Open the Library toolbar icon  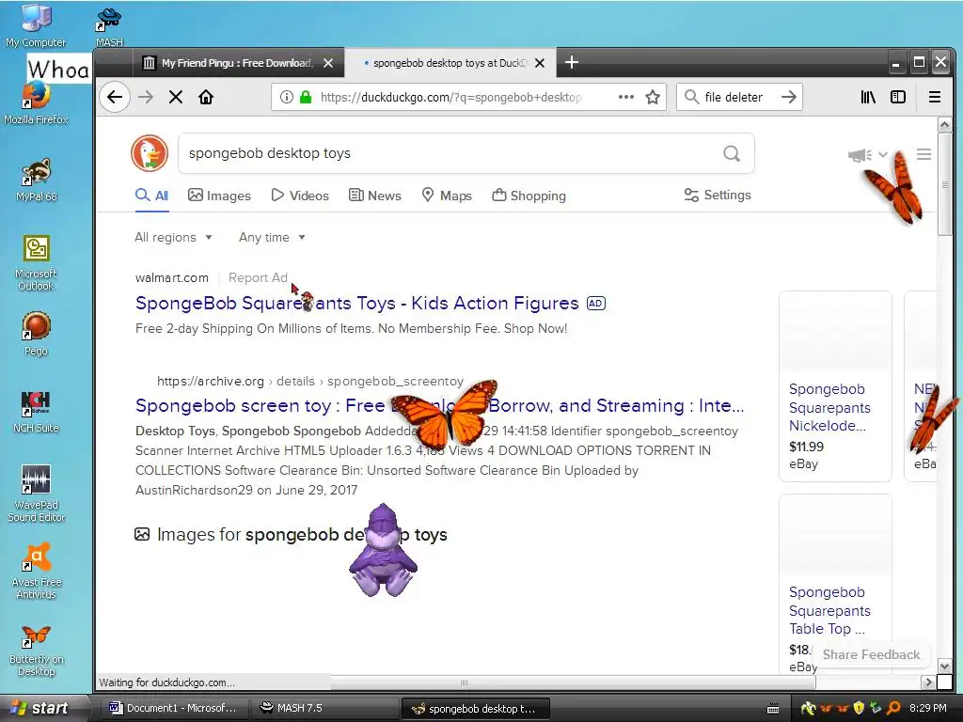click(x=868, y=97)
